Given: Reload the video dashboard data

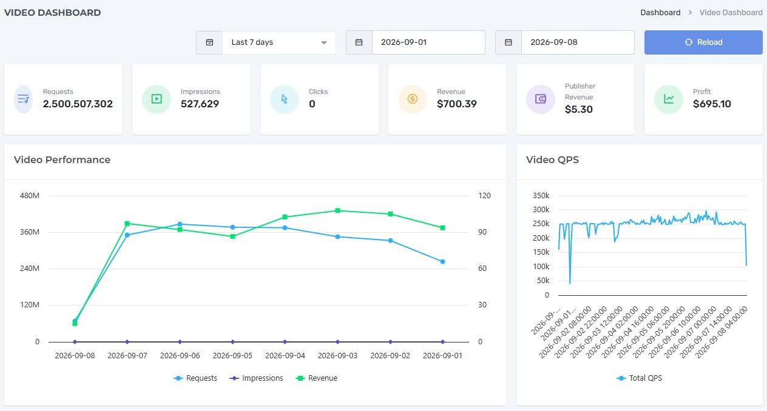Looking at the screenshot, I should pyautogui.click(x=703, y=42).
